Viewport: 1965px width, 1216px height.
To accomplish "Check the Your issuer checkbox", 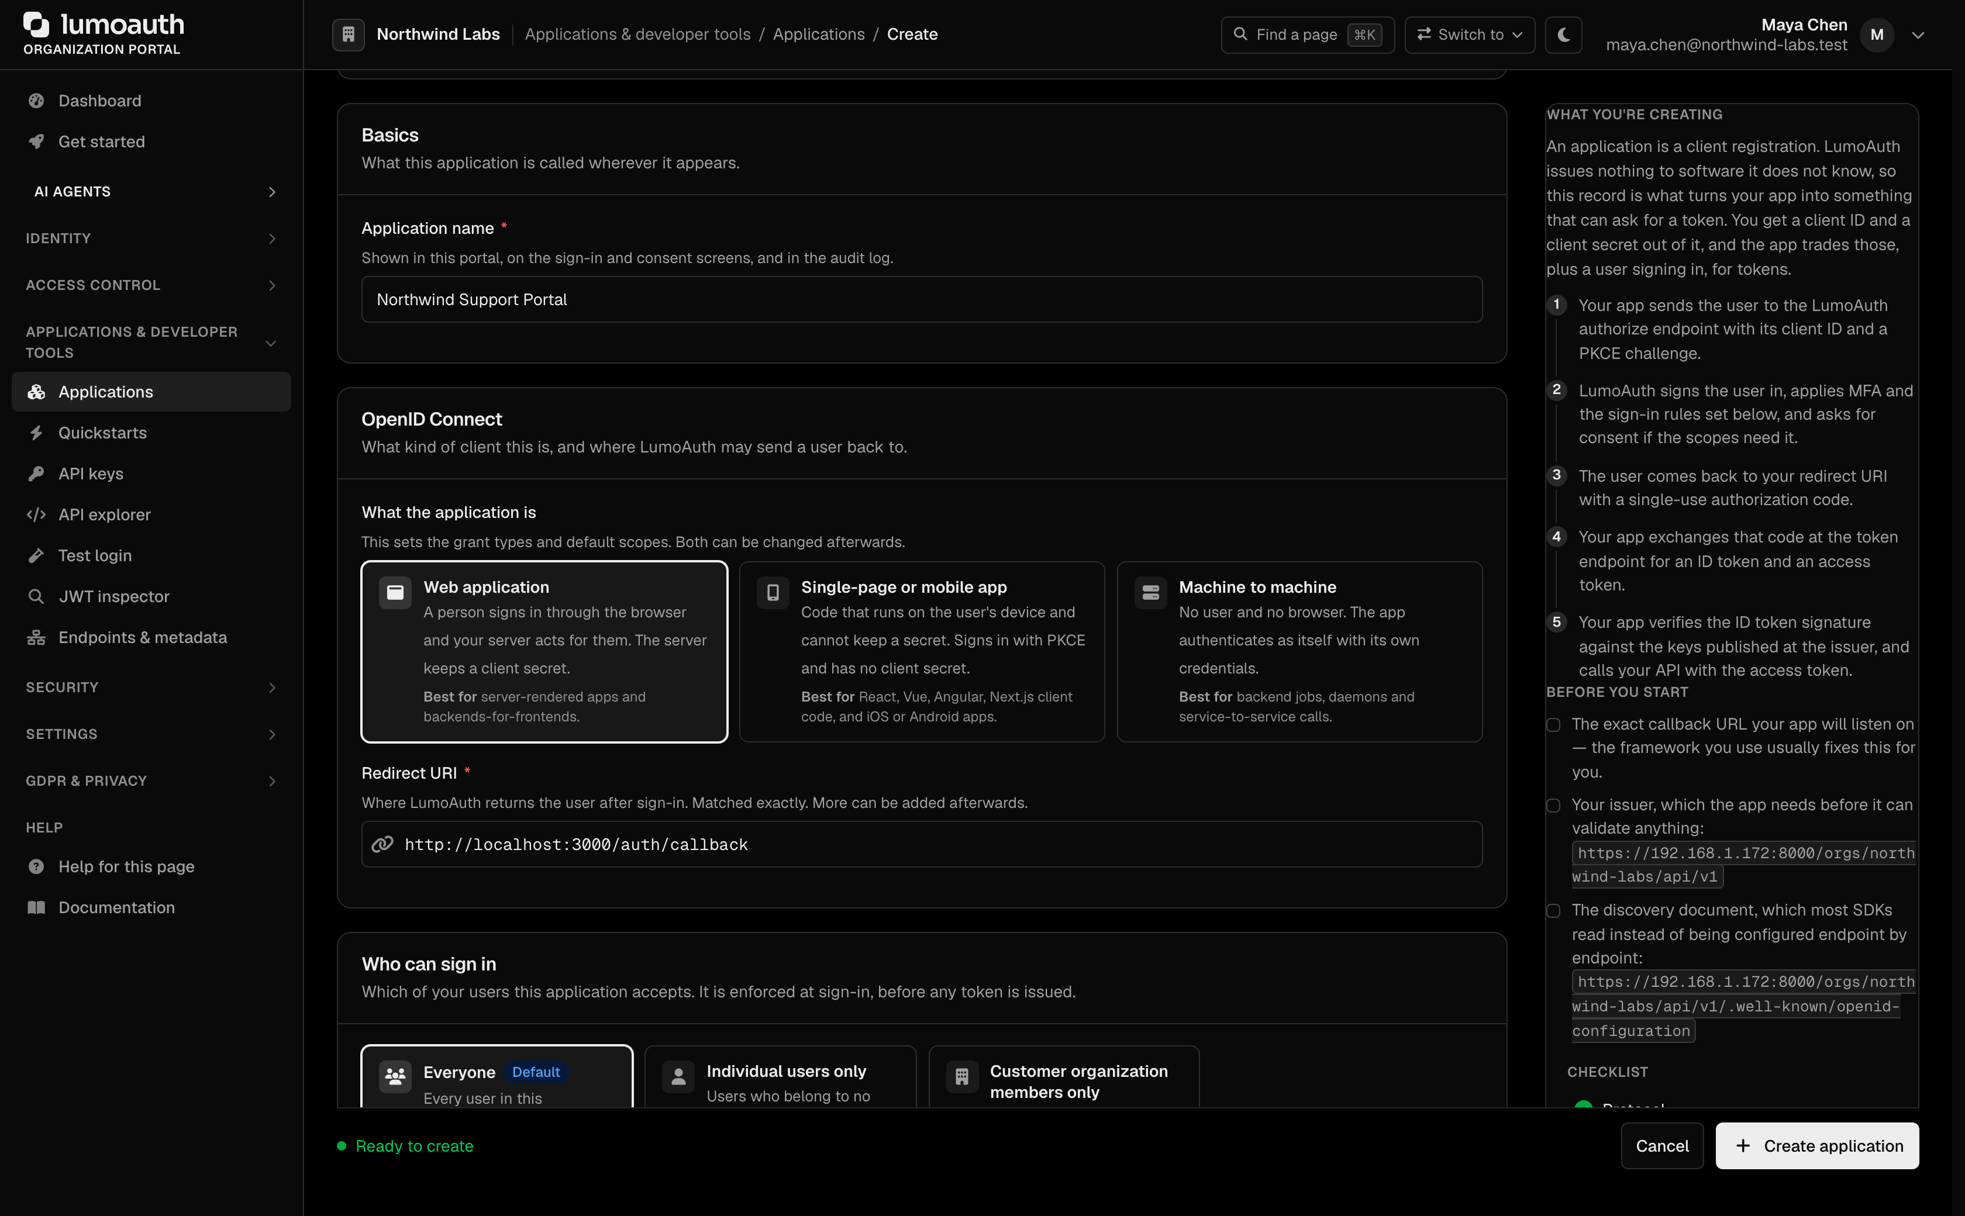I will click(x=1553, y=806).
